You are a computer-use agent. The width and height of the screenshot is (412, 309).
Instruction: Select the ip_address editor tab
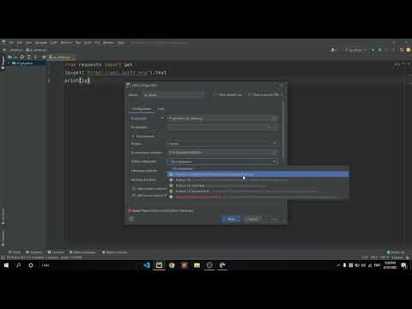coord(62,58)
